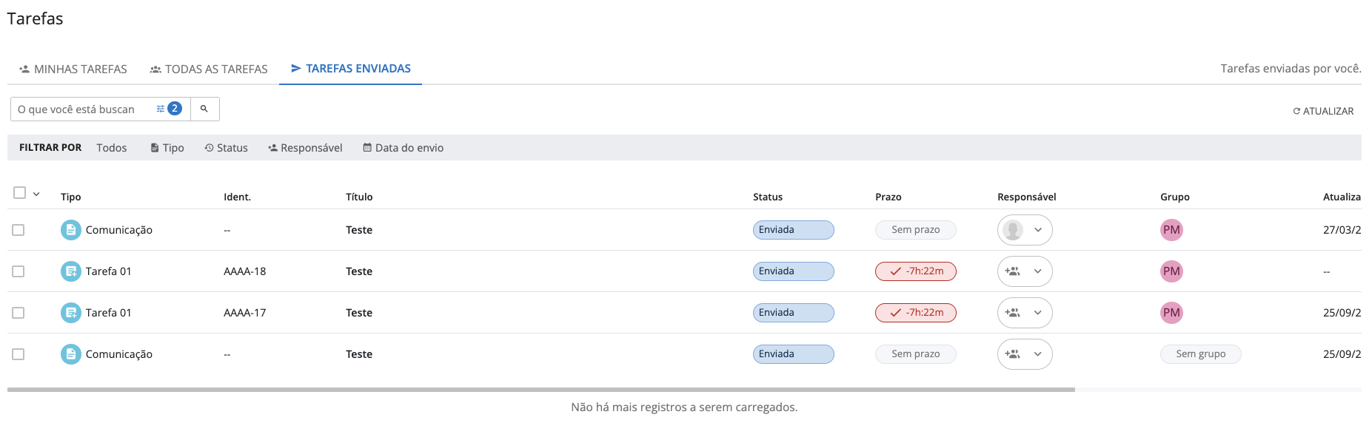
Task: Focus the 'O que você está buscando' search field
Action: click(81, 109)
